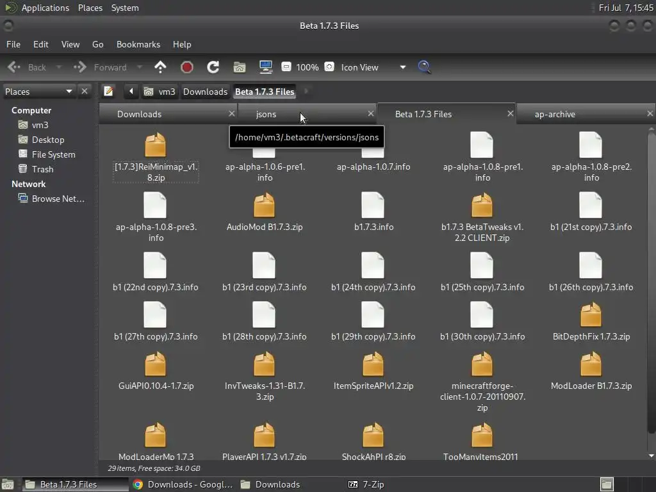Viewport: 656px width, 492px height.
Task: Zoom in with the plus icon
Action: [329, 67]
